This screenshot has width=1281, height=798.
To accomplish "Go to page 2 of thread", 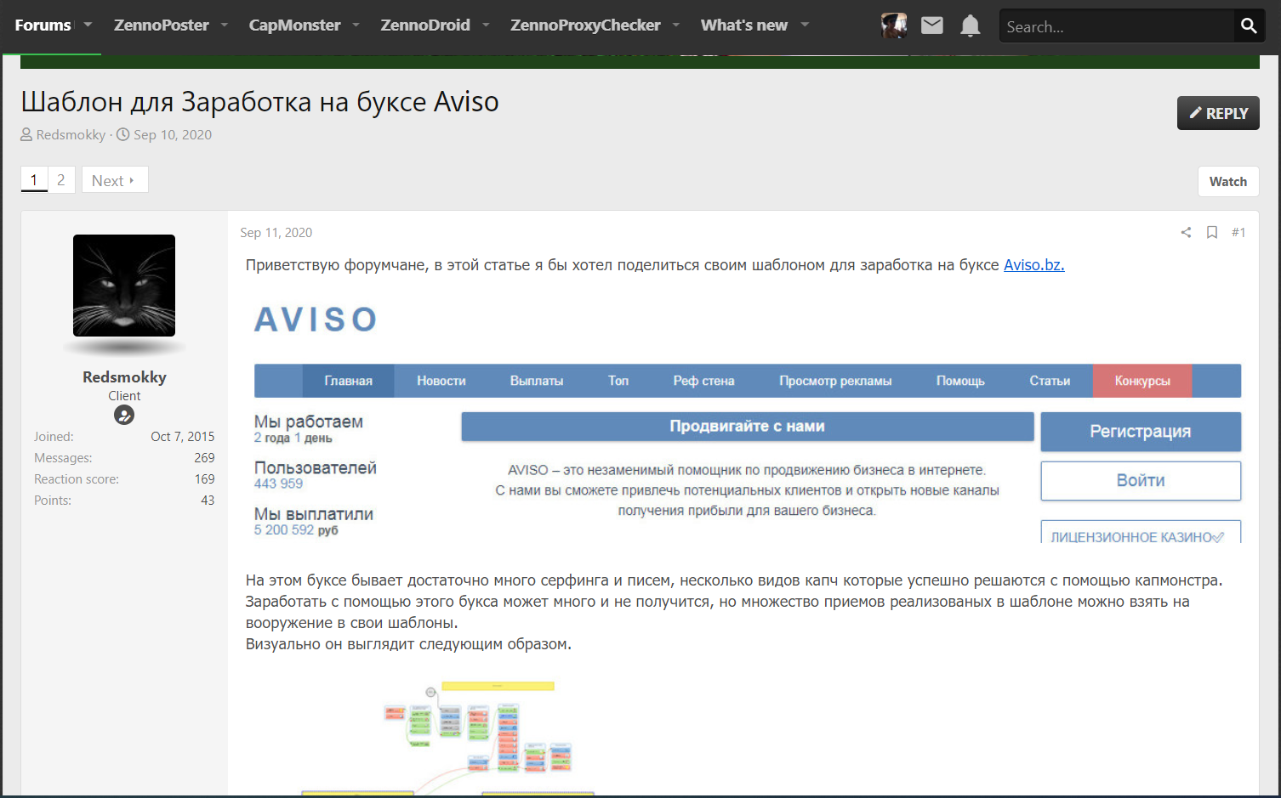I will pos(61,180).
